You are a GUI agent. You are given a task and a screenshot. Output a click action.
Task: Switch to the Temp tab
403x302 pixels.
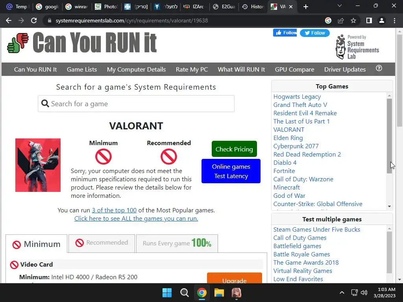(17, 7)
